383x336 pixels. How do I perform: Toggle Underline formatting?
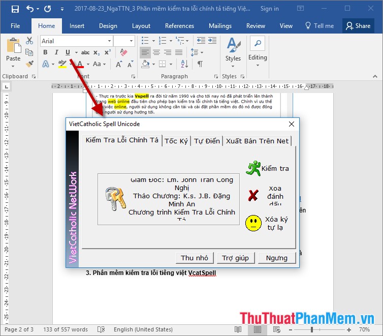[68, 52]
